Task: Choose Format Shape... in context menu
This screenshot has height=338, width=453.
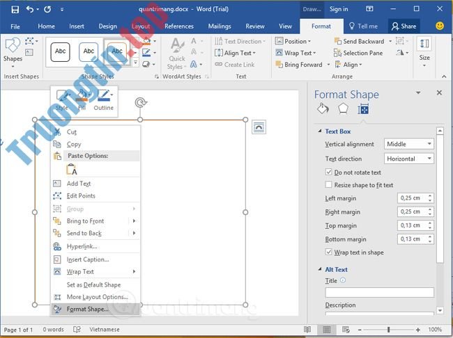Action: coord(95,309)
